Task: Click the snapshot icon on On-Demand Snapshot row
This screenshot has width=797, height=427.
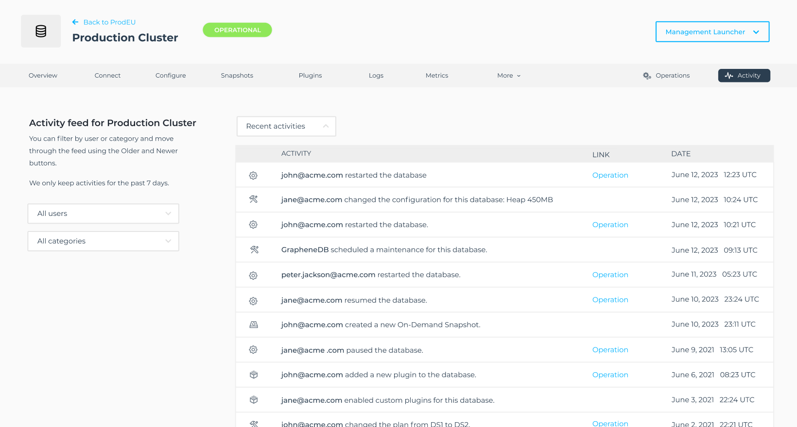Action: (254, 325)
